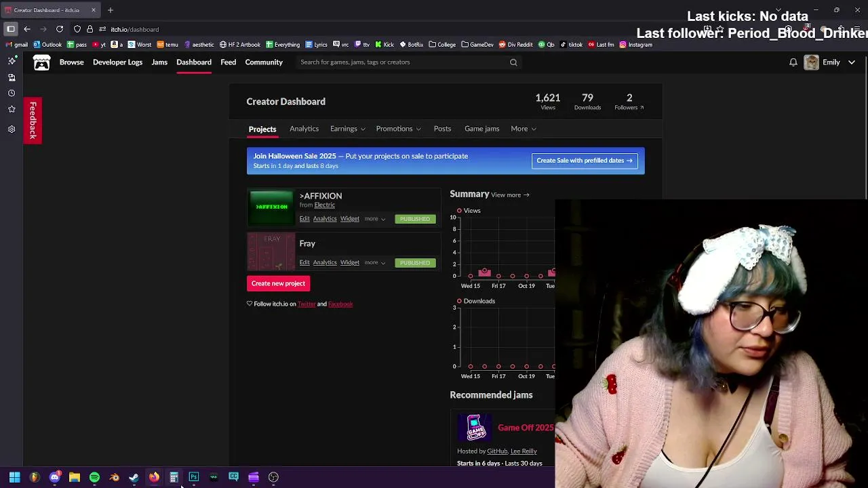868x488 pixels.
Task: Open the sidebar settings gear icon
Action: 12,129
